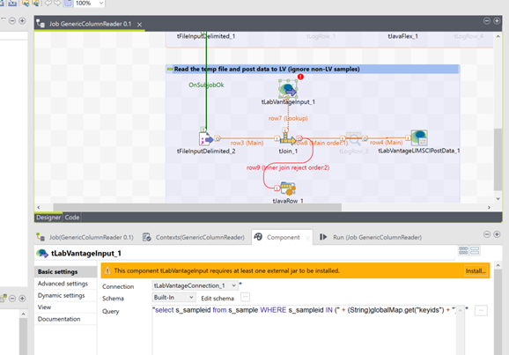Open the Contexts(GenericColumnReader) tab
The image size is (509, 355).
click(194, 238)
